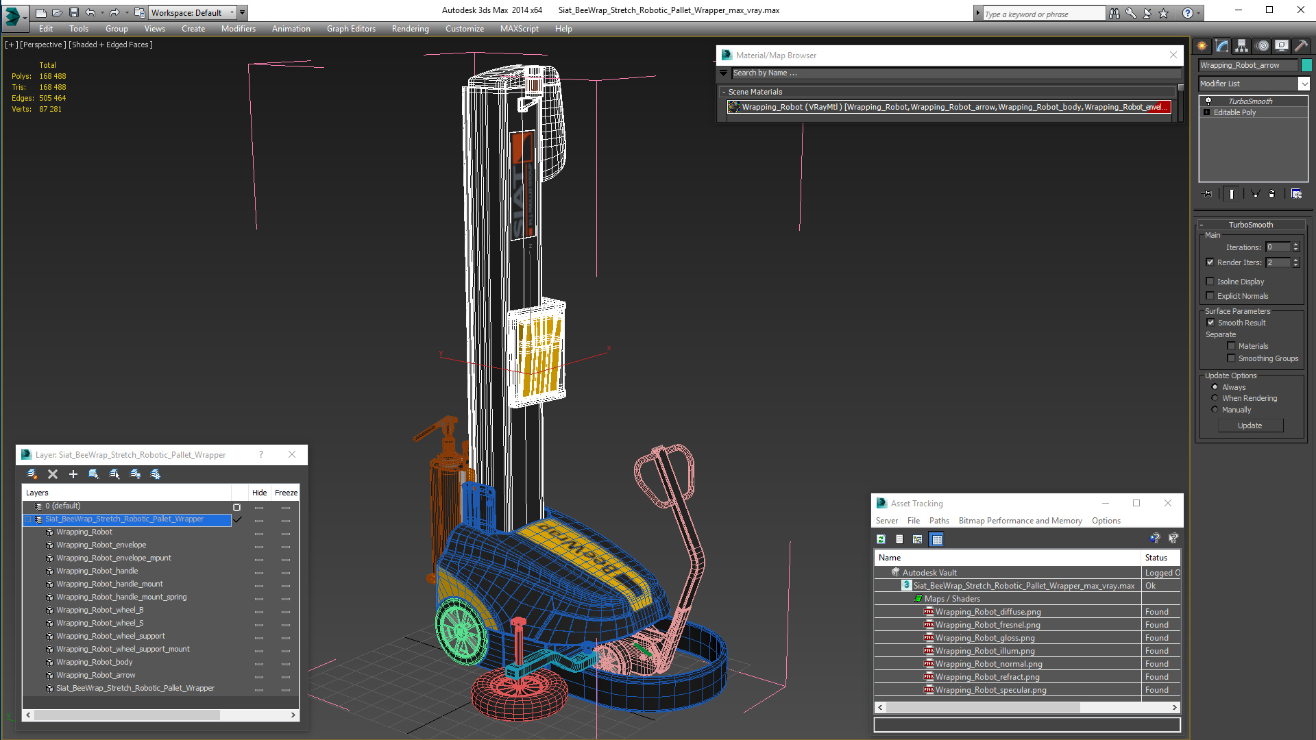Open the Set Project Folder icon

139,12
